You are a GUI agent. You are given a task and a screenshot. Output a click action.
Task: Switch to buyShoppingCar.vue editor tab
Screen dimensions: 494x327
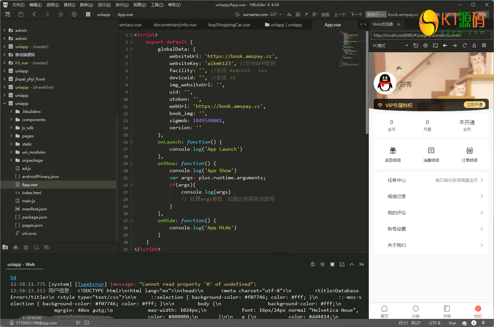tap(229, 25)
